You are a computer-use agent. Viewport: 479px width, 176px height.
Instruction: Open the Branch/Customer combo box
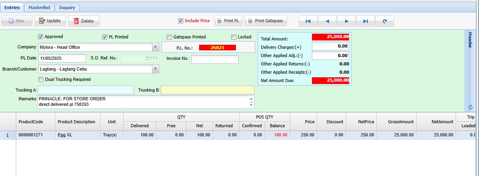[95, 69]
